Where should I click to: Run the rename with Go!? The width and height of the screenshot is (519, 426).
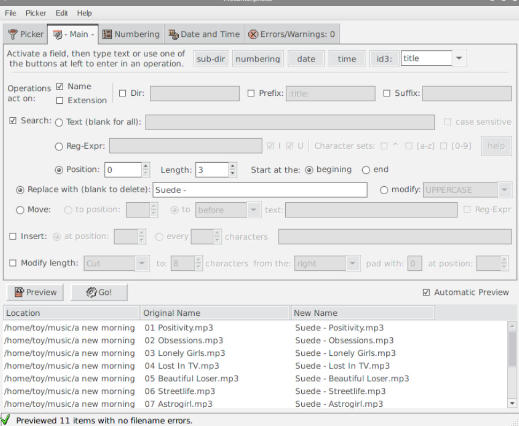pyautogui.click(x=99, y=292)
